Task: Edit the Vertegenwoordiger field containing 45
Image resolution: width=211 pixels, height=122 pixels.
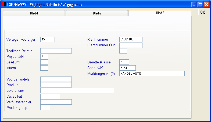Action: [48, 39]
